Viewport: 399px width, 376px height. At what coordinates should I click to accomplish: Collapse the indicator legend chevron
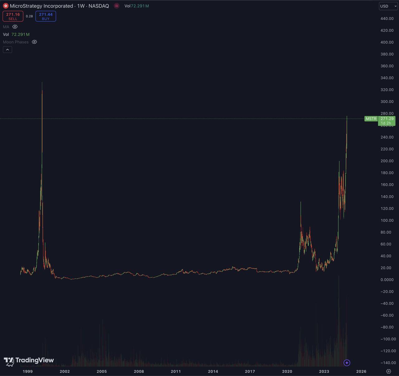(x=7, y=50)
